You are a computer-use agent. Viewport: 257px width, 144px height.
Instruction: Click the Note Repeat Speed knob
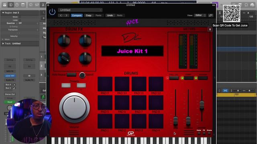pos(82,75)
